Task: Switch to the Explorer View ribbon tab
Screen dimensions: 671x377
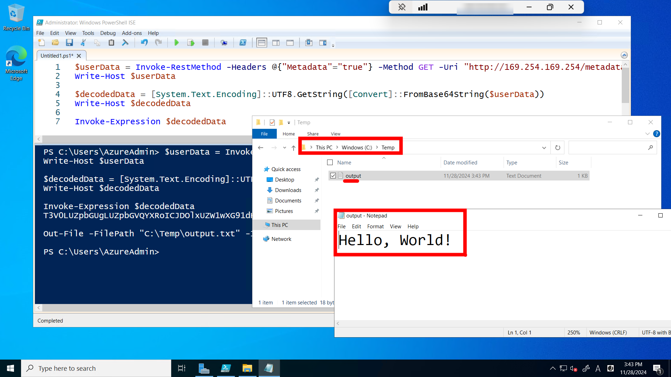Action: pos(335,134)
